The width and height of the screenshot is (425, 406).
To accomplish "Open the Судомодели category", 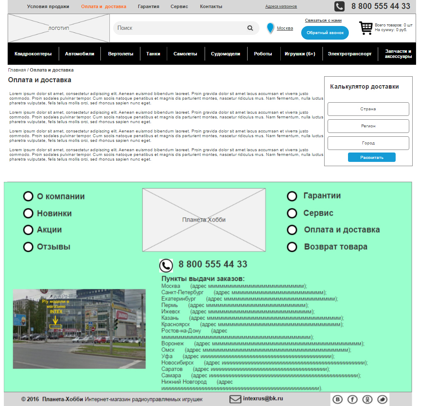I will click(x=225, y=54).
